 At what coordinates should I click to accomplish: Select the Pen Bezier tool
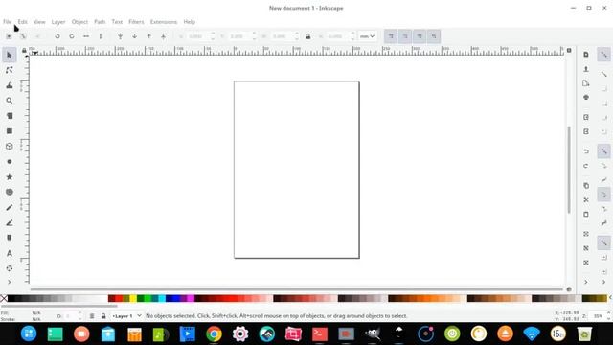[x=10, y=222]
